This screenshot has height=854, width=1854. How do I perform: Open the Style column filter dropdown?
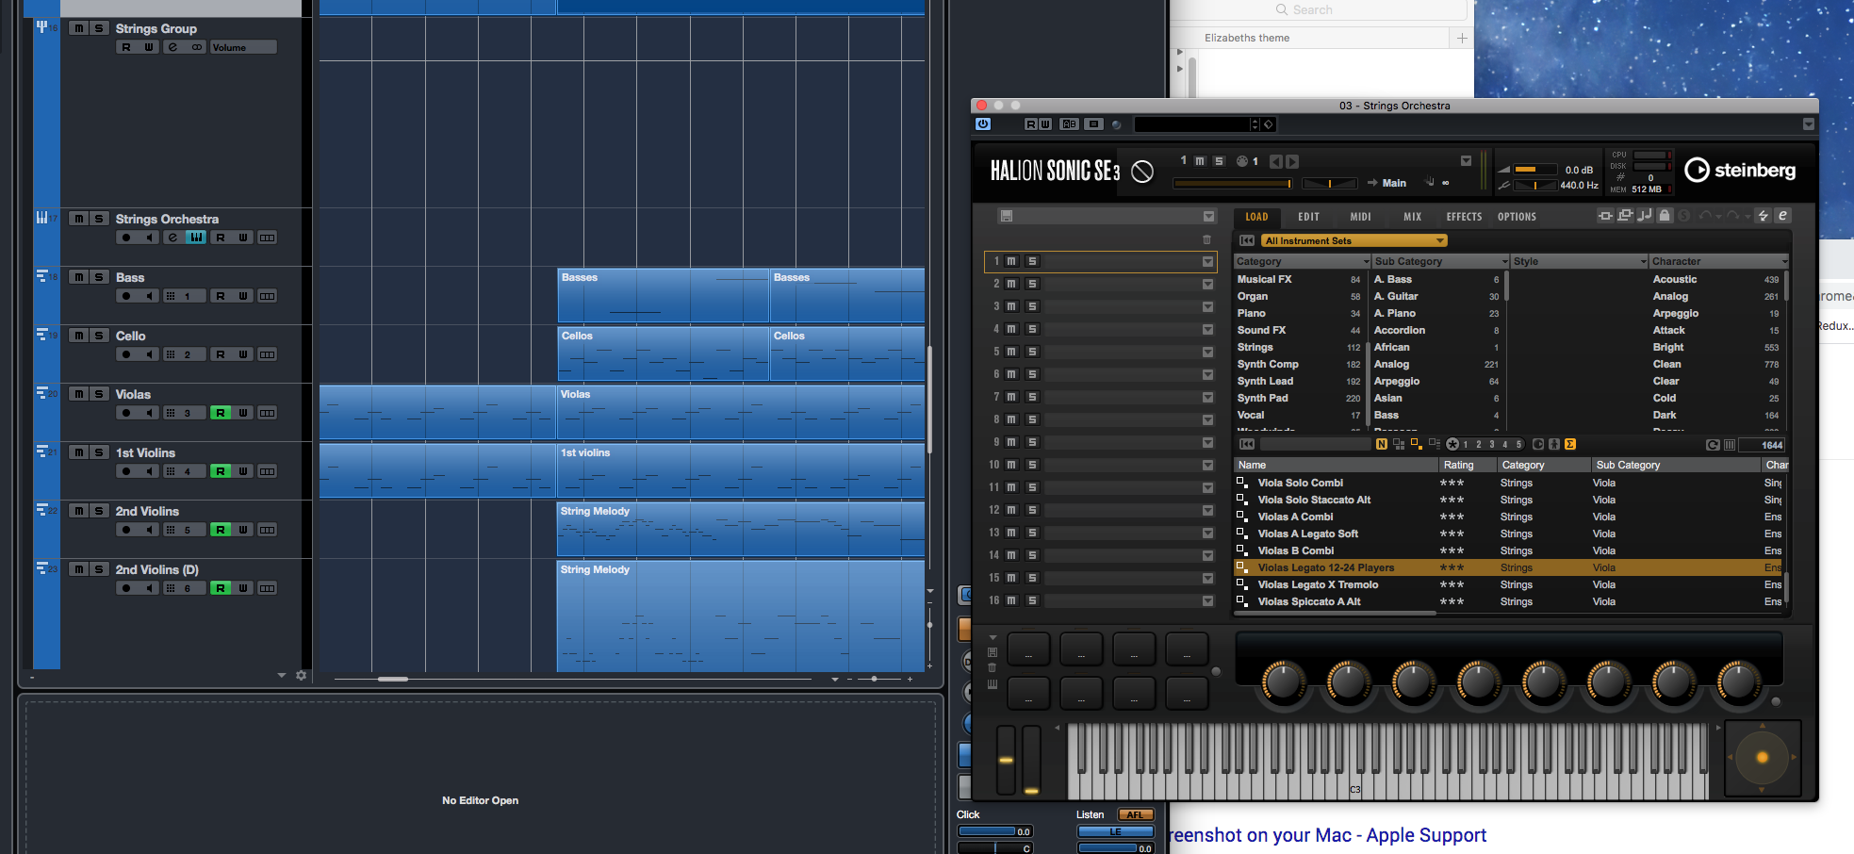[1643, 261]
